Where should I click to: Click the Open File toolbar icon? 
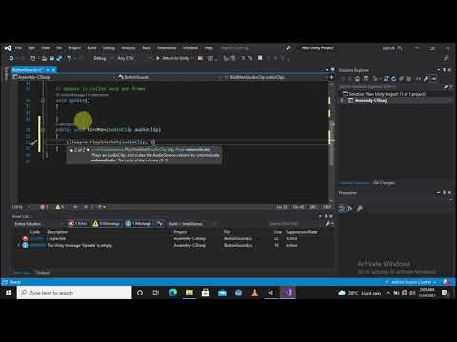tap(44, 58)
